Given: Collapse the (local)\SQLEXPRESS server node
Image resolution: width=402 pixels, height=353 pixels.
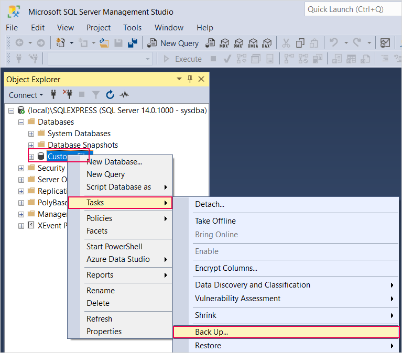Looking at the screenshot, I should (x=11, y=111).
